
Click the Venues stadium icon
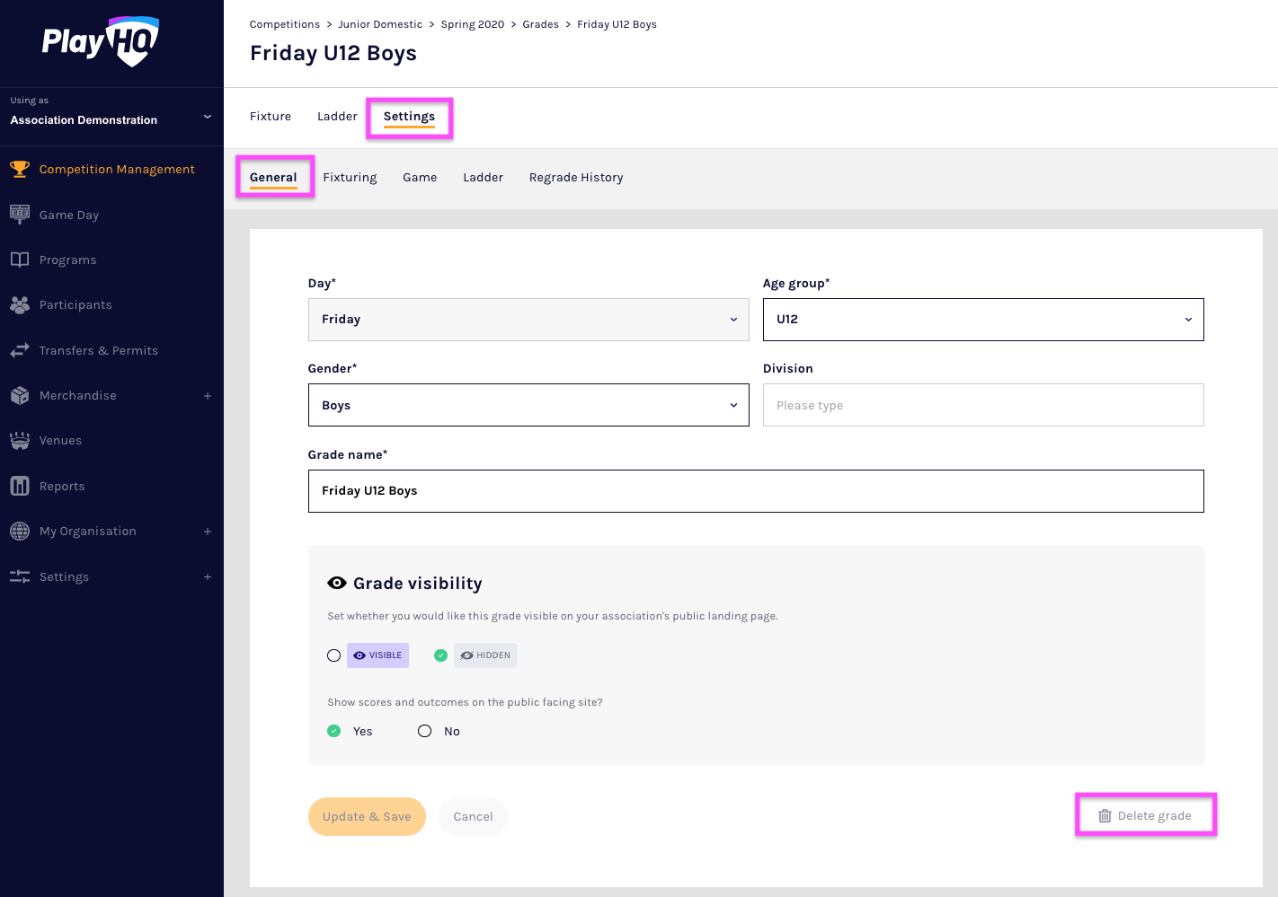tap(20, 441)
